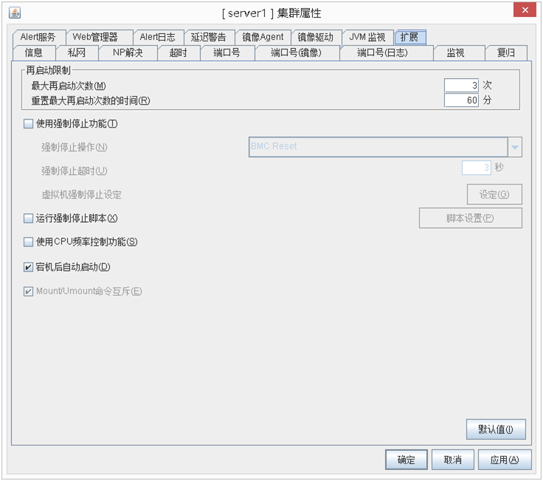Click the 设定(G) button

click(x=494, y=194)
